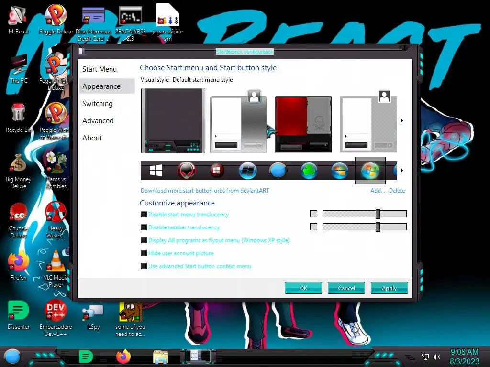Select the Peggle Deluxe desktop shortcut
490x367 pixels.
(56, 19)
